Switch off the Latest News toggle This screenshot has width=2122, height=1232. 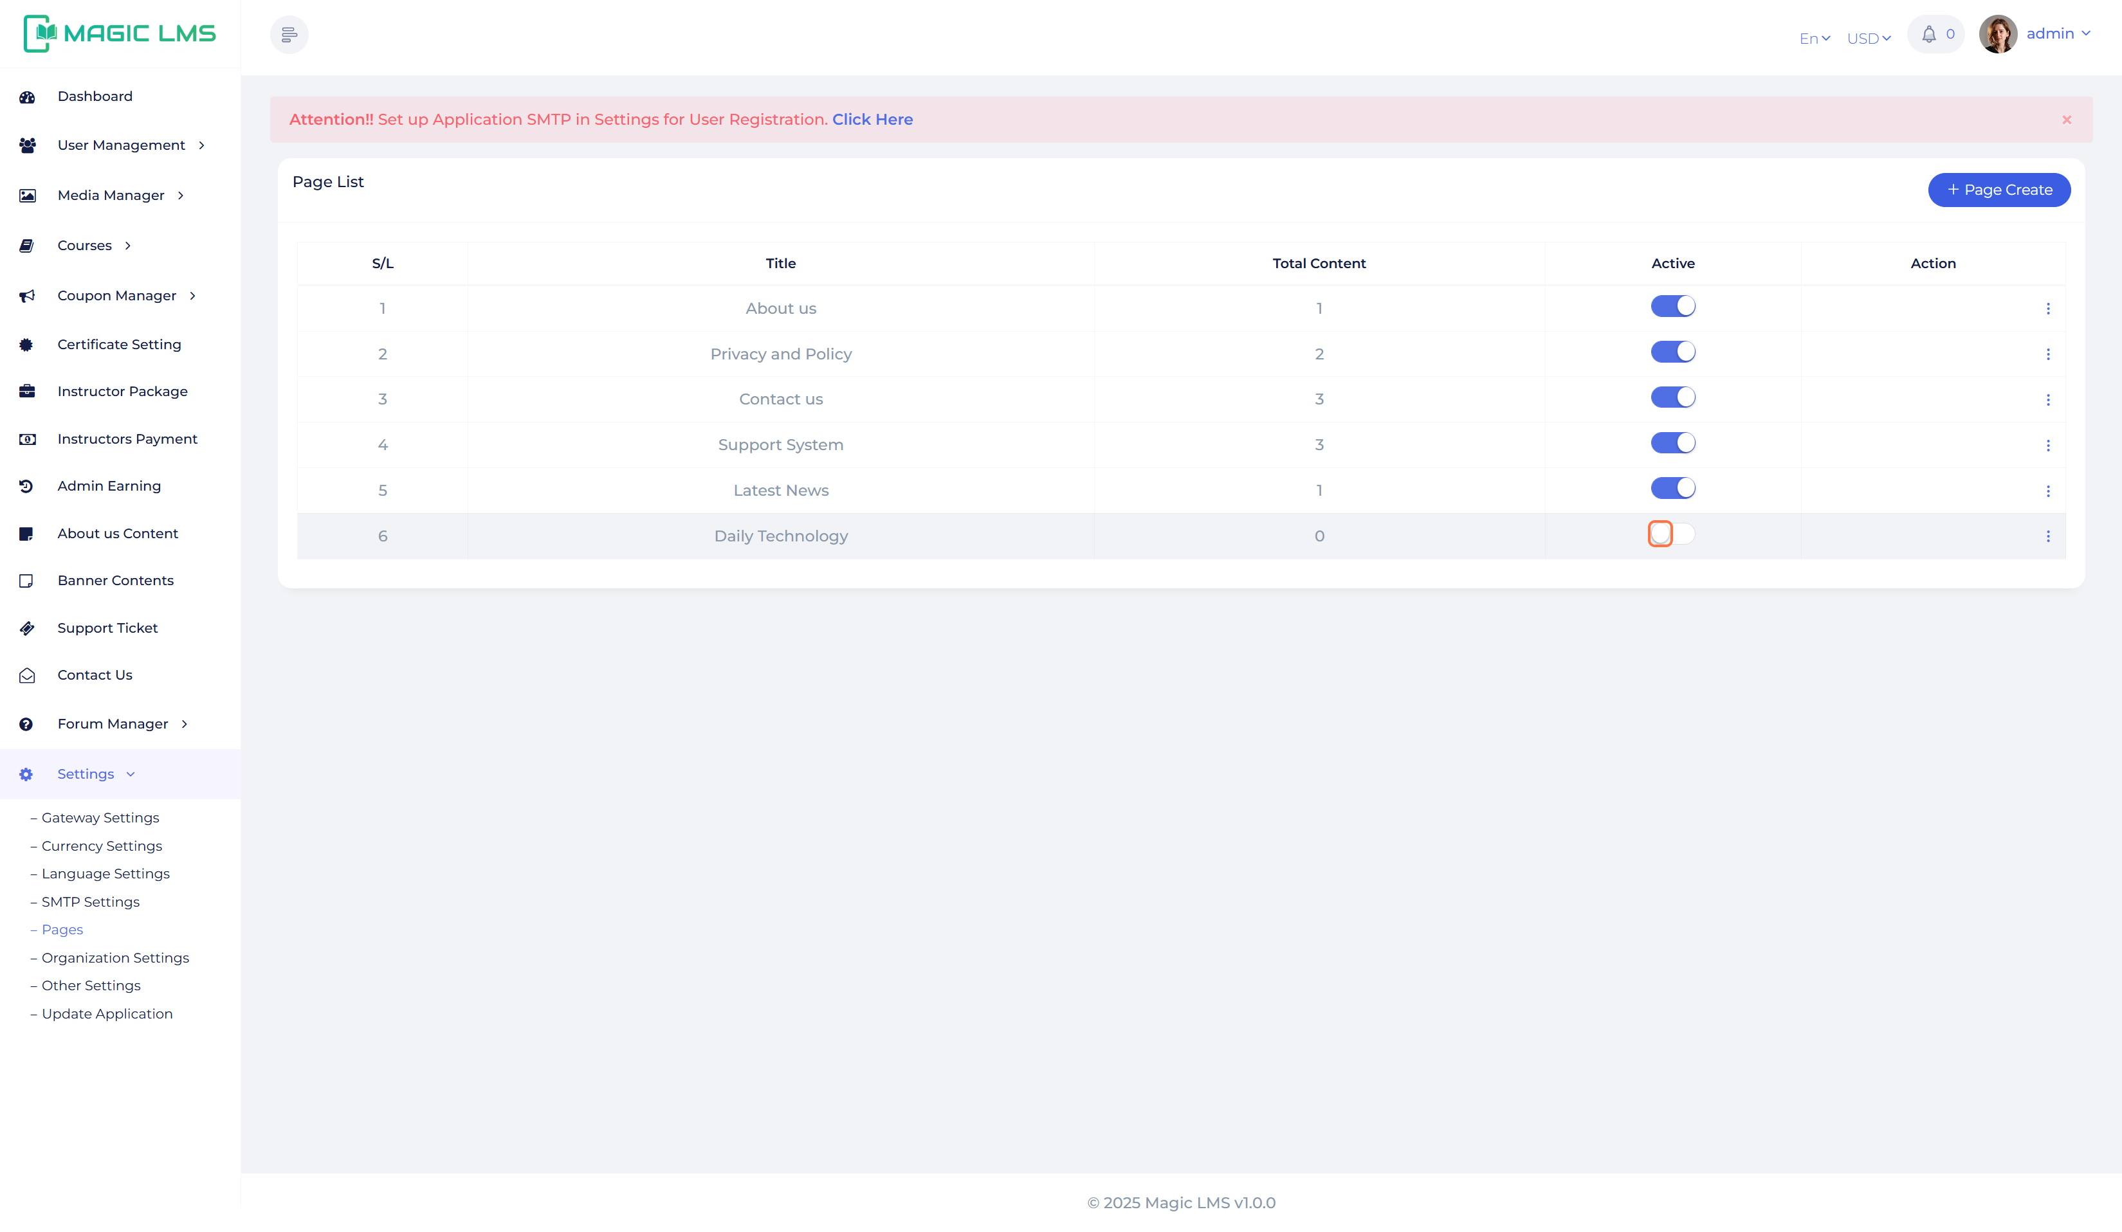tap(1672, 488)
